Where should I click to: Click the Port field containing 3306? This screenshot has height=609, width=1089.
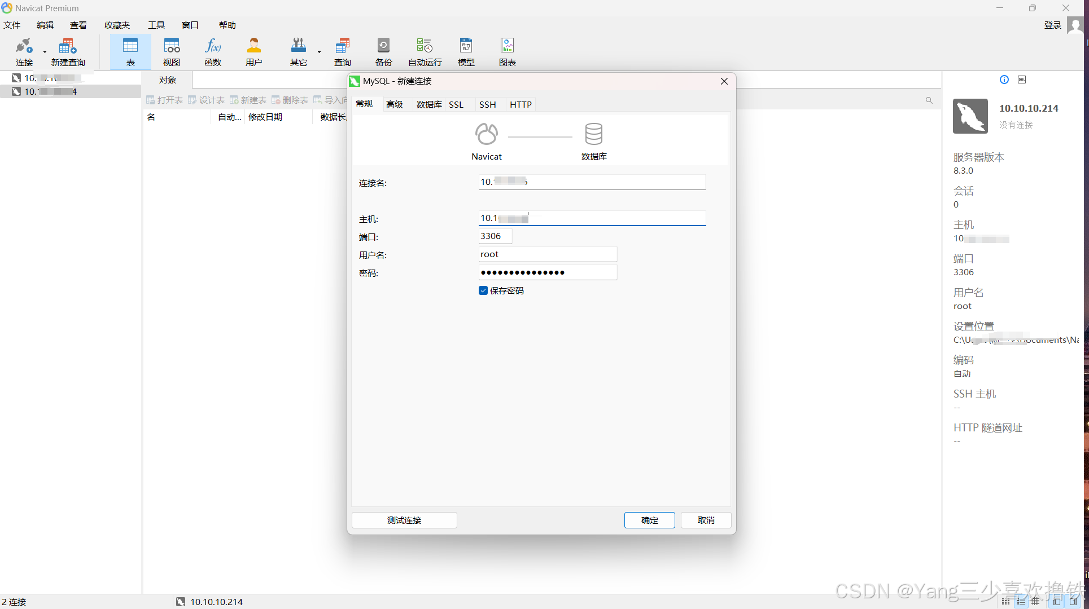(x=495, y=236)
